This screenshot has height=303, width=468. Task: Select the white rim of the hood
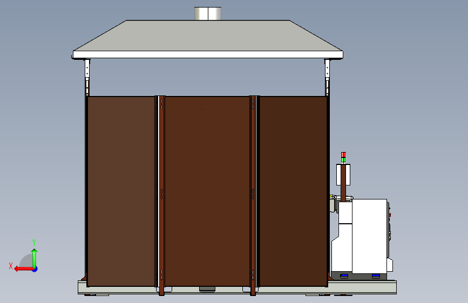tap(208, 54)
